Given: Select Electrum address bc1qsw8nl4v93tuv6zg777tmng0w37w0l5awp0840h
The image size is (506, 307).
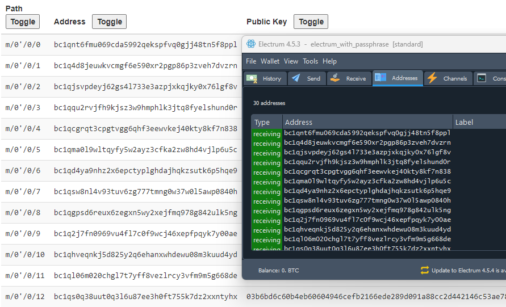Looking at the screenshot, I should [367, 200].
